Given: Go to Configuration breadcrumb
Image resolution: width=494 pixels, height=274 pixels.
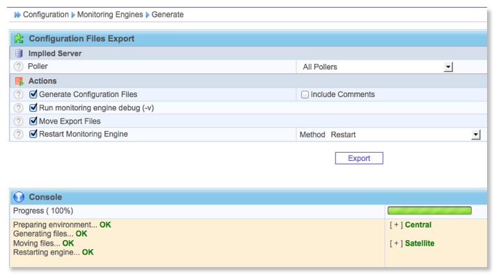Looking at the screenshot, I should (46, 15).
